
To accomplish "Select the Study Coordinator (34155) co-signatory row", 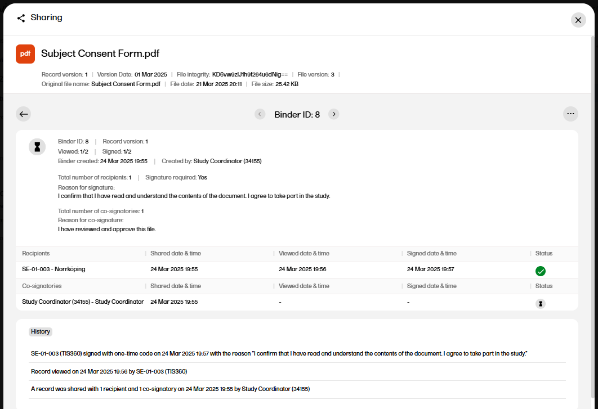I will [83, 302].
